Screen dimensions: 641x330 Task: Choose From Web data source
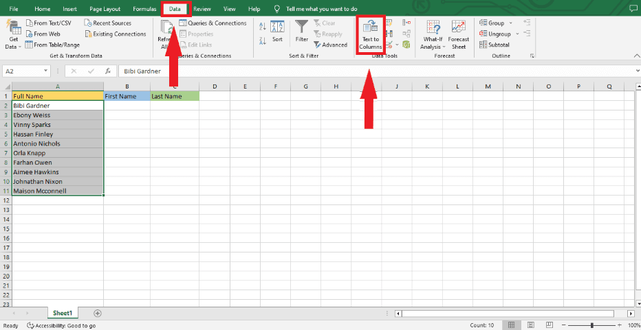[43, 34]
